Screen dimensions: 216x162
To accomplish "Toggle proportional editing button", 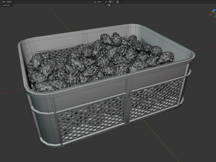I will click(x=117, y=2).
